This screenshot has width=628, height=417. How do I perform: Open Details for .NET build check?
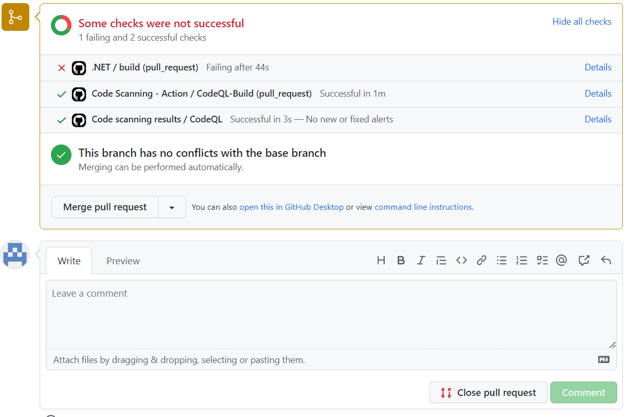[598, 67]
